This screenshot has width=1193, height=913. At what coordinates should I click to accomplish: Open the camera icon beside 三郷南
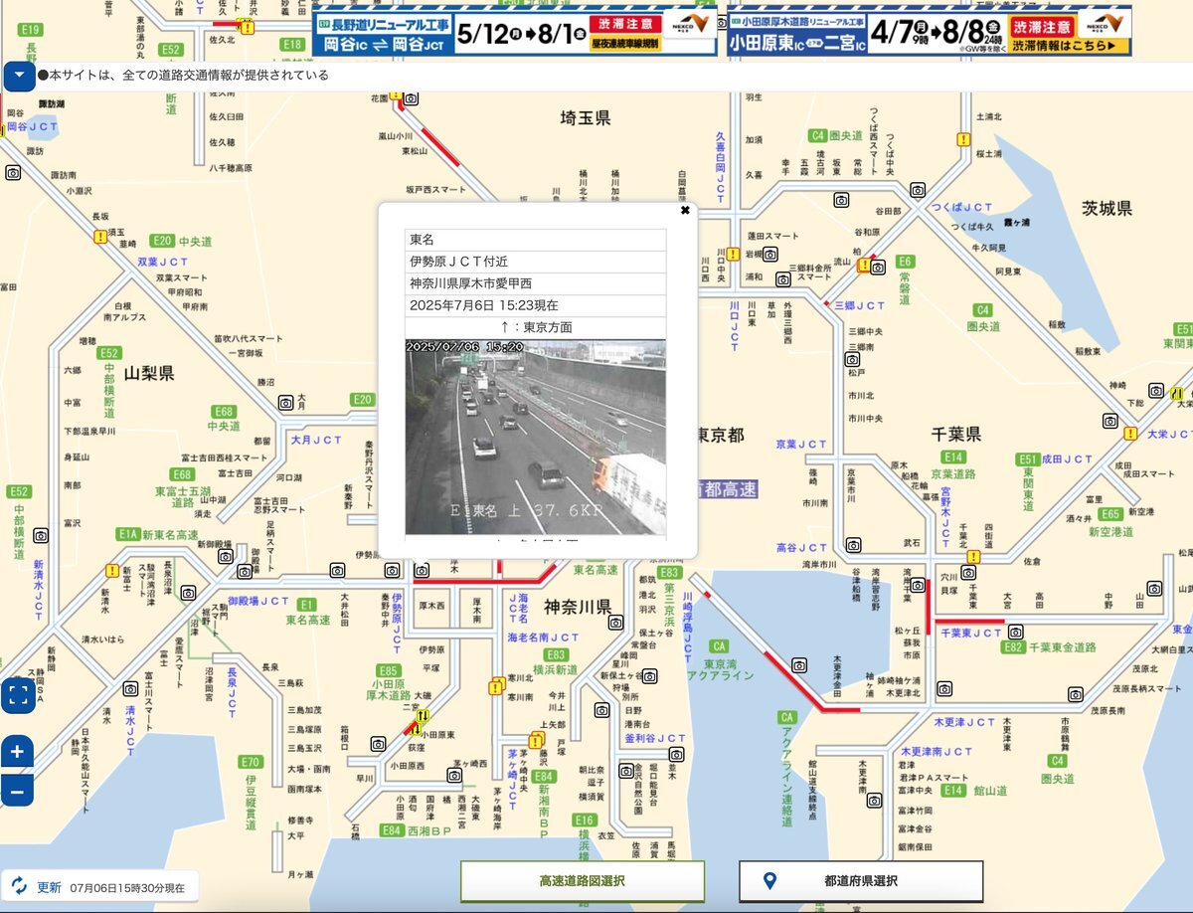[852, 359]
